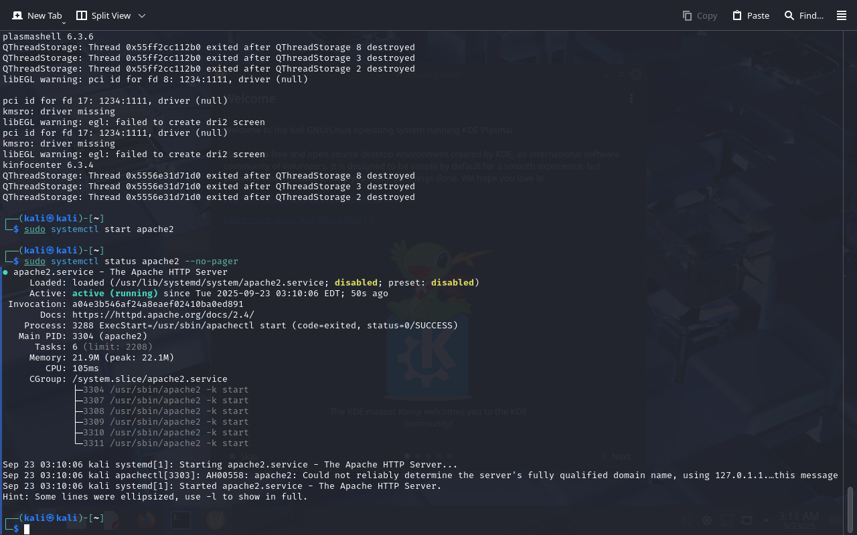This screenshot has width=857, height=535.
Task: Click the 'plasmashell 6.3.6' line at top
Action: (x=48, y=37)
